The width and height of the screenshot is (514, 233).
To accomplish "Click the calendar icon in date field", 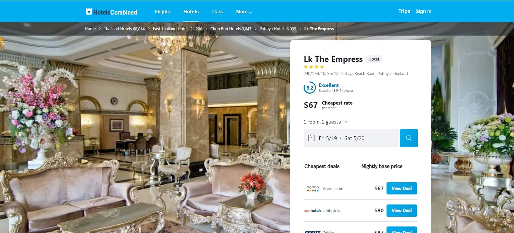I will tap(311, 138).
